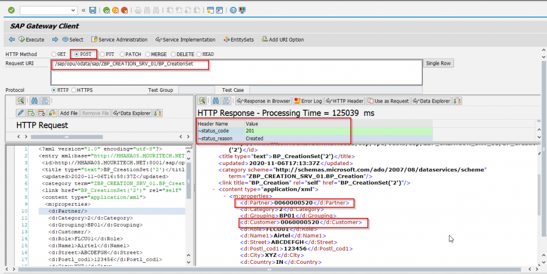547x274 pixels.
Task: Click the Test Case input field
Action: pos(335,90)
